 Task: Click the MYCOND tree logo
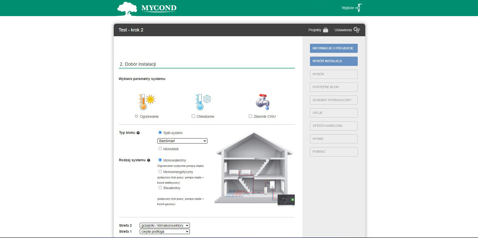pos(127,9)
